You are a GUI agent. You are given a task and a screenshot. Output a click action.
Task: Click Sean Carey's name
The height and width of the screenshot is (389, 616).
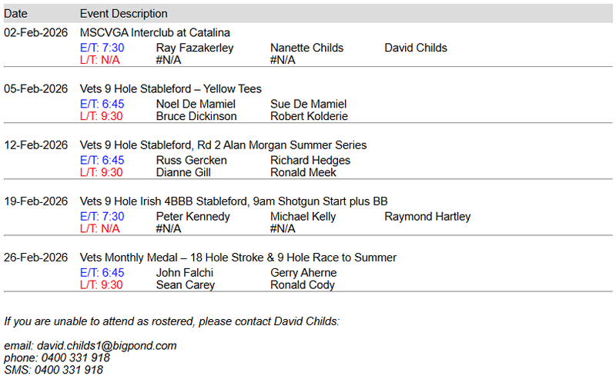click(x=186, y=284)
